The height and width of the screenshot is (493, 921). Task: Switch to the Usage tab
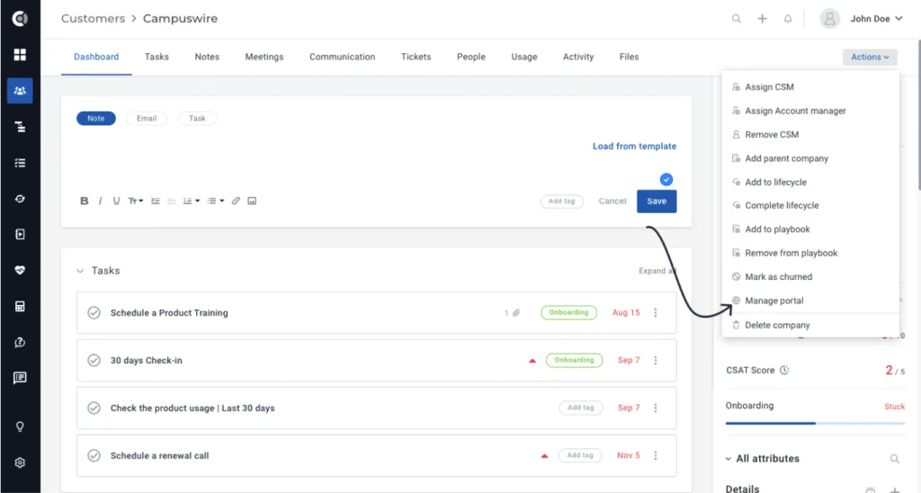(524, 57)
